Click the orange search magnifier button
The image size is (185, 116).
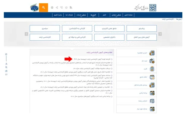click(43, 7)
